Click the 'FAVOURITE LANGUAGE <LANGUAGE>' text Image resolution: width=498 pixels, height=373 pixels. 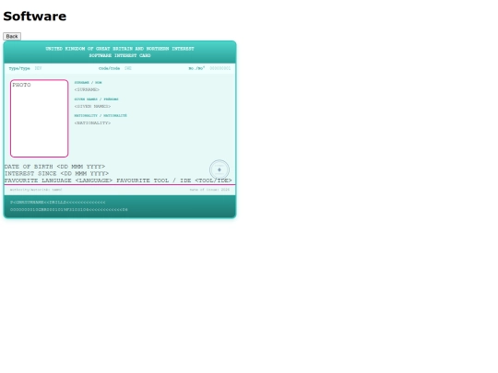58,181
